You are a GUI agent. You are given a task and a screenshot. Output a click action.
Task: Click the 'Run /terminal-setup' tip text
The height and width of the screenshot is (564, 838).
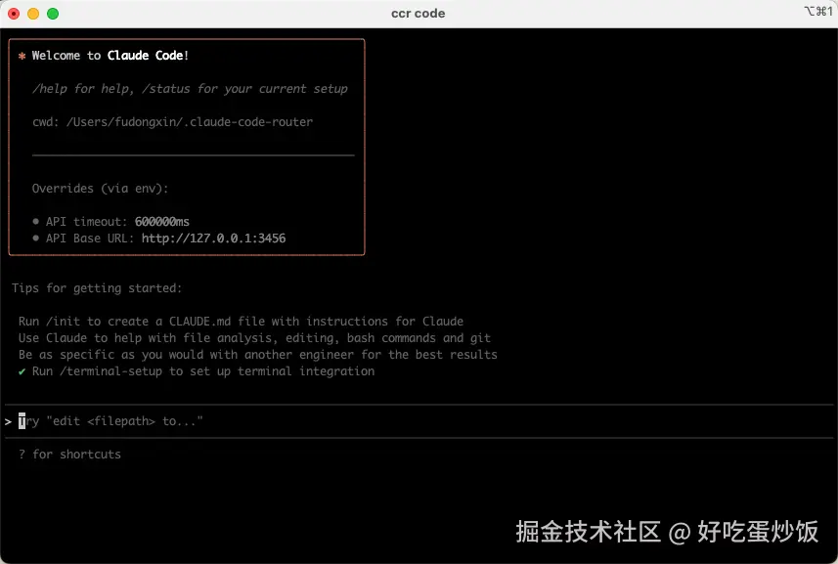[x=203, y=371]
